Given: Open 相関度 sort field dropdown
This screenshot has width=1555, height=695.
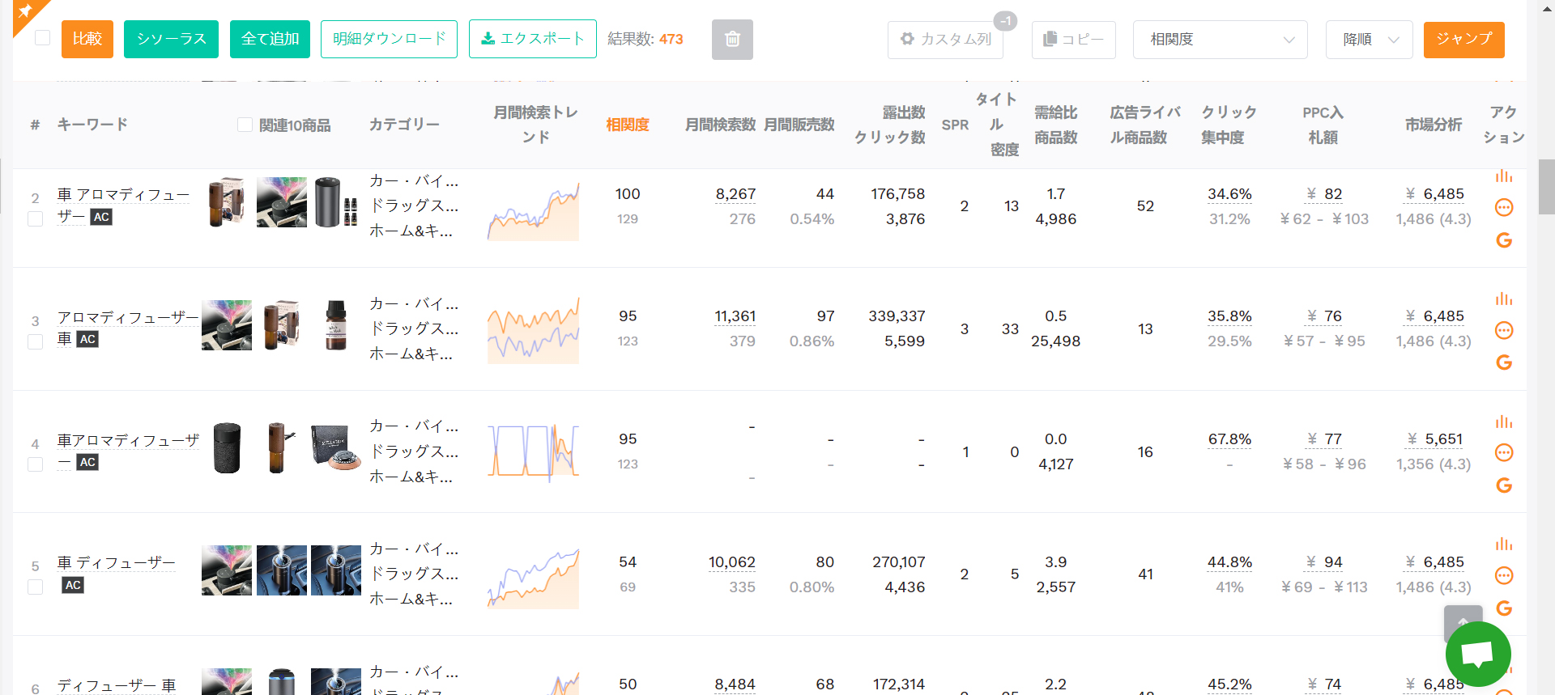Looking at the screenshot, I should coord(1221,40).
